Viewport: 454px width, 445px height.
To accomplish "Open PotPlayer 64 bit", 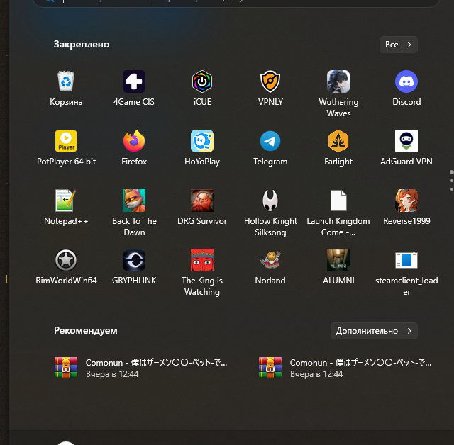I will coord(66,141).
